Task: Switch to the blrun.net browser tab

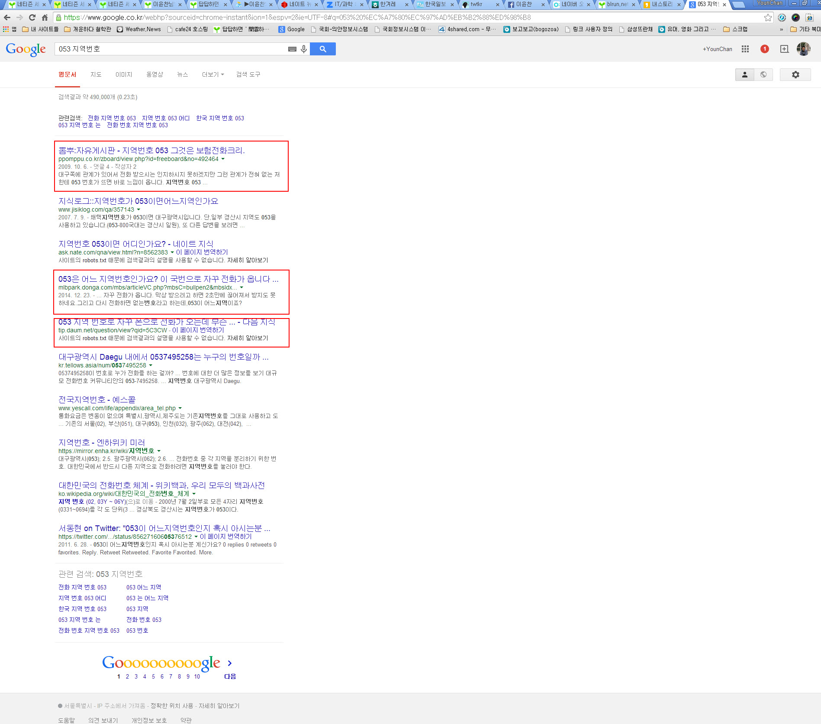Action: coord(617,4)
